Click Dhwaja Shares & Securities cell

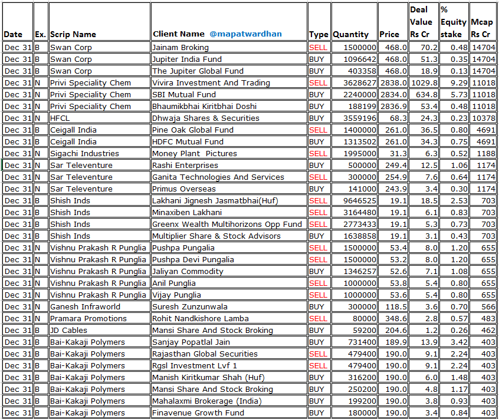pyautogui.click(x=229, y=118)
